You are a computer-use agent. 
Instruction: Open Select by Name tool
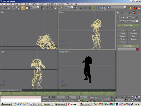(42, 8)
